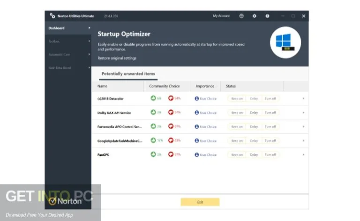
Task: Expand details arrow for GoogleUpdateTaskMachine
Action: tap(303, 141)
